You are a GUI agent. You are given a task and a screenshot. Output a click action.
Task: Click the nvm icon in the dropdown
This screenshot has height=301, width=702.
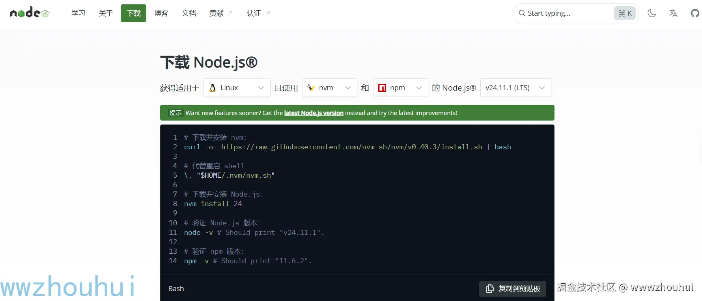click(311, 88)
